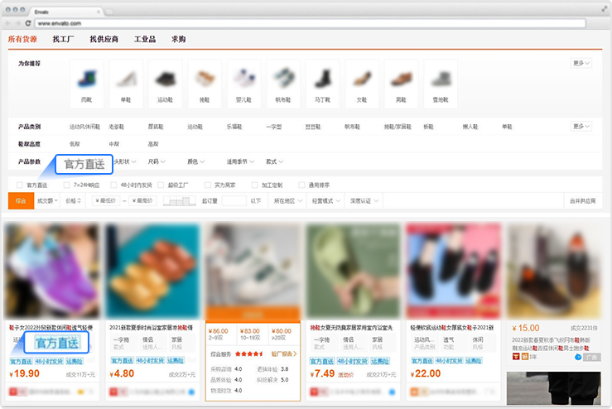
Task: Open the 尺码 size dropdown
Action: pyautogui.click(x=157, y=161)
